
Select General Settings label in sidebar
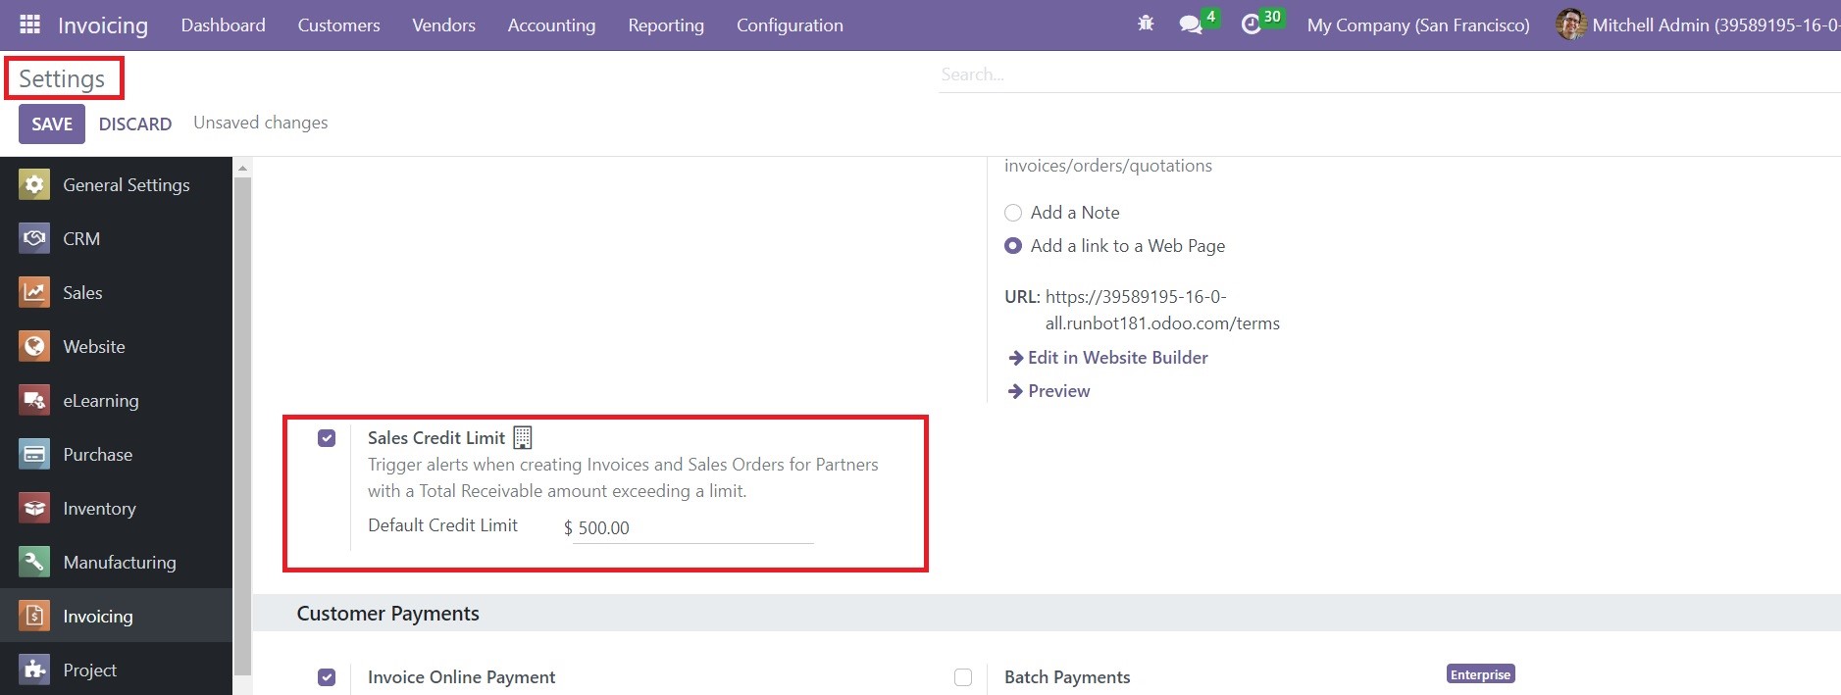click(127, 184)
